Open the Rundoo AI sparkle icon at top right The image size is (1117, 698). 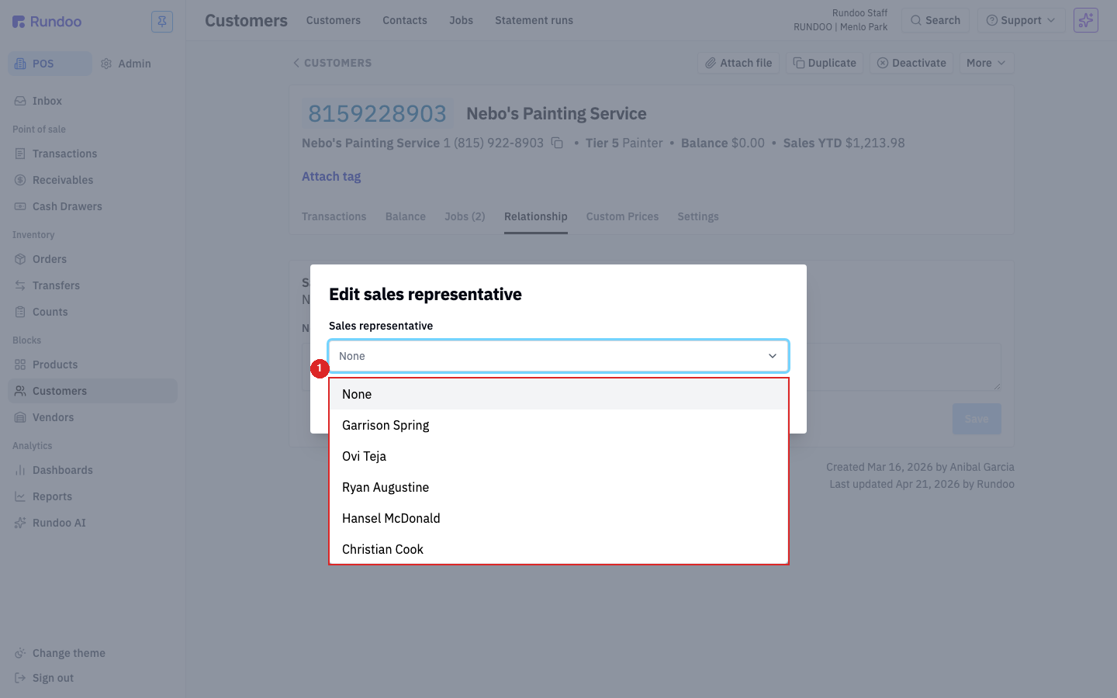(x=1085, y=20)
